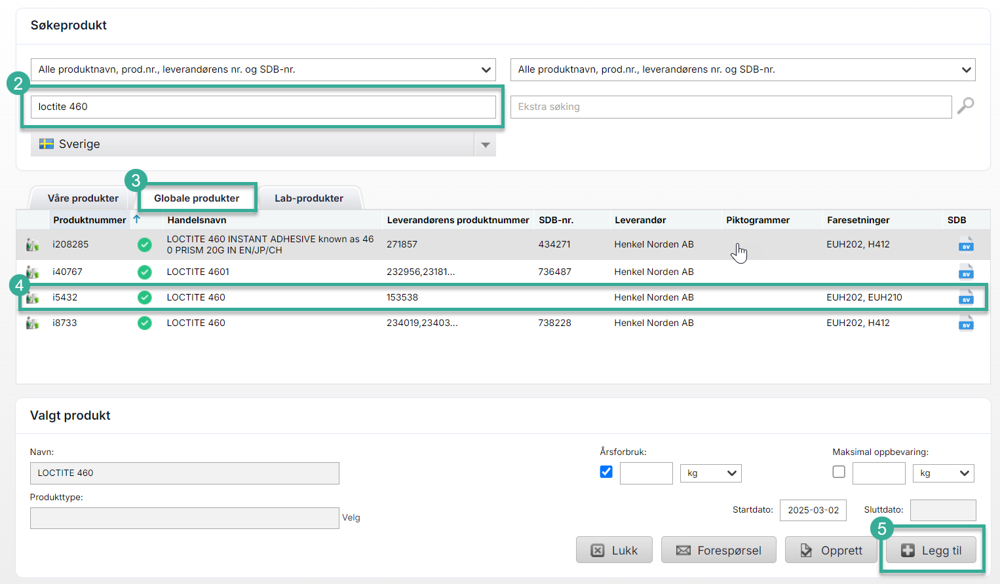Sort by Produktnummer column header

(x=90, y=220)
